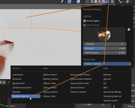Toggle X-ray mode icon

(x=87, y=2)
